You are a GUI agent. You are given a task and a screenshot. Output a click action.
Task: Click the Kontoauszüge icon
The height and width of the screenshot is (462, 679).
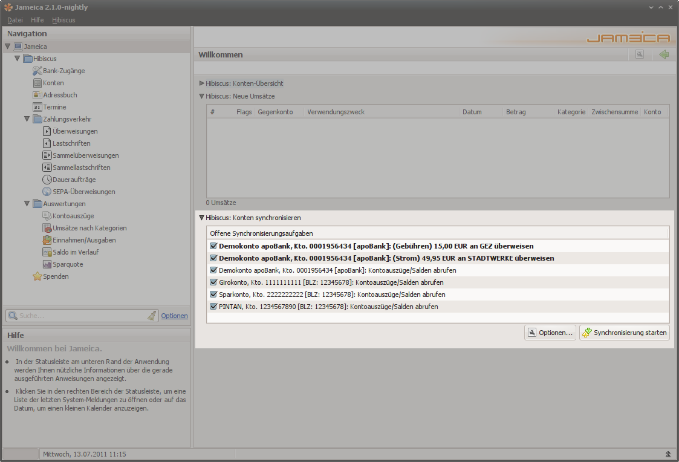point(47,216)
